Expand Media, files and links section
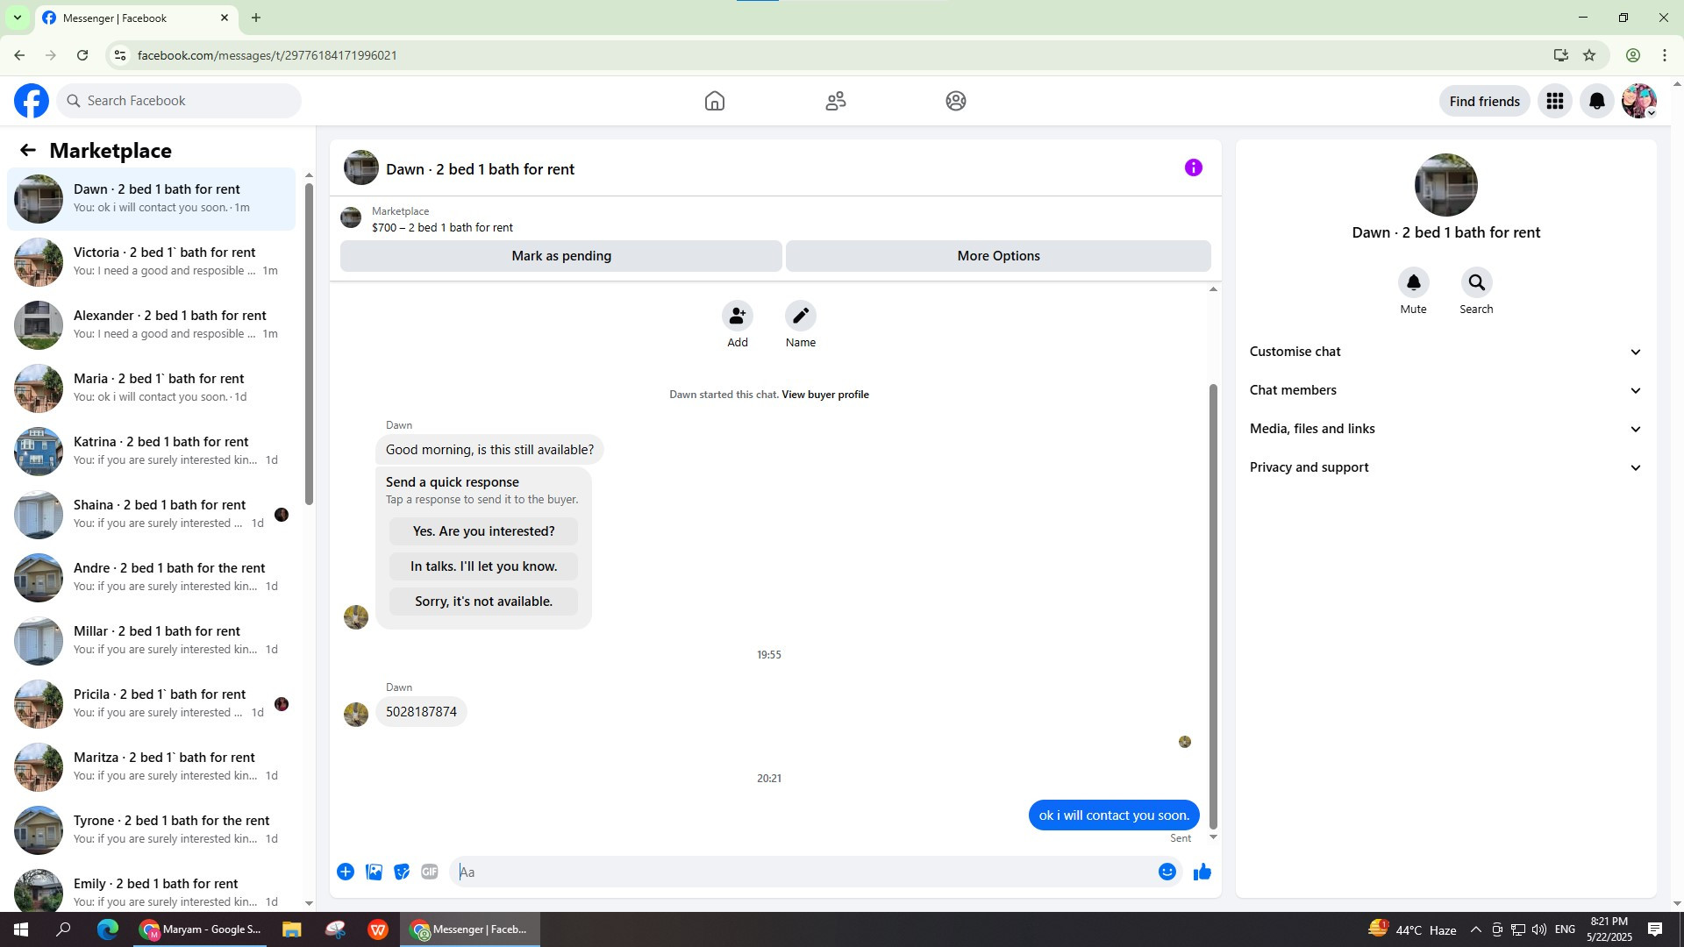Image resolution: width=1684 pixels, height=947 pixels. click(x=1446, y=429)
